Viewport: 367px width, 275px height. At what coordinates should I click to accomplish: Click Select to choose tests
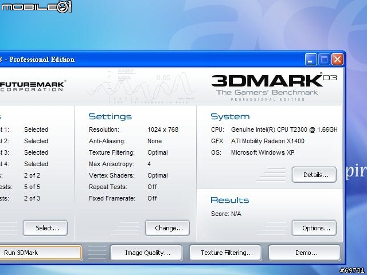point(45,228)
